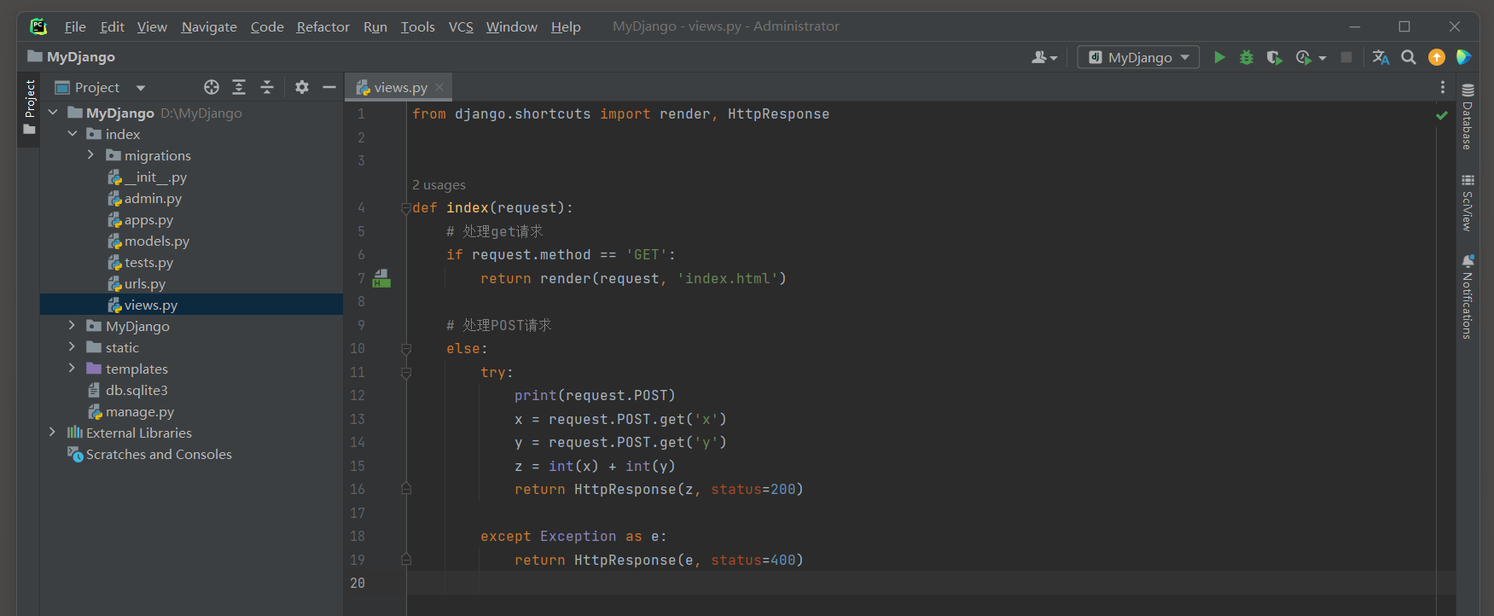Open the JetBrains Toolbox colorful icon
Screen dimensions: 1494x616
[1464, 57]
